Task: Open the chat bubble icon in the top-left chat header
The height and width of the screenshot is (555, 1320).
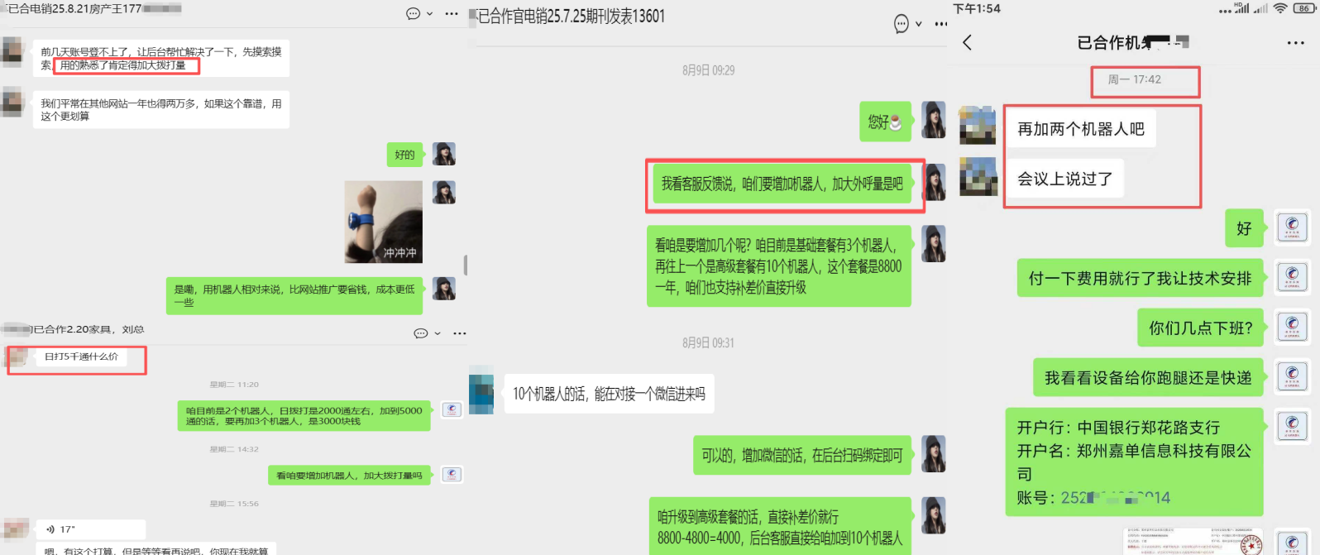Action: pyautogui.click(x=413, y=13)
